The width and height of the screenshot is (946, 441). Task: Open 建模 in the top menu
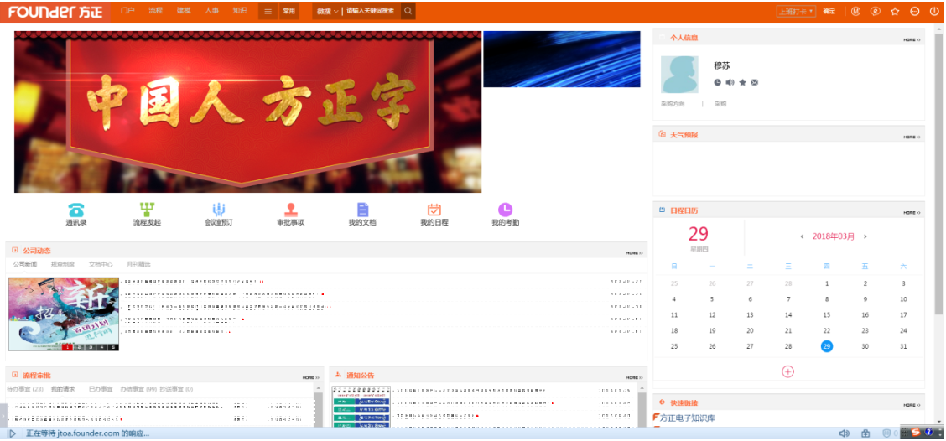[184, 11]
